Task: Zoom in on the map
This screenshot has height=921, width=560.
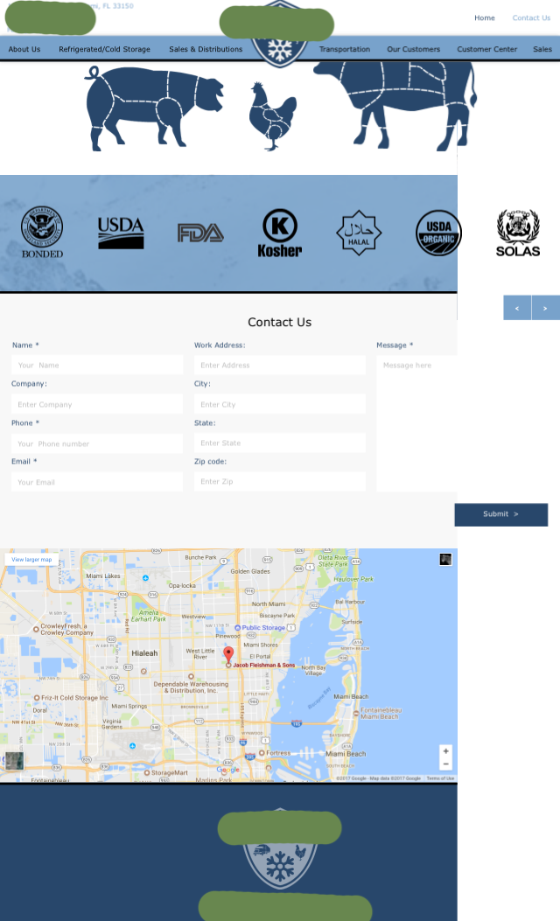Action: coord(445,751)
